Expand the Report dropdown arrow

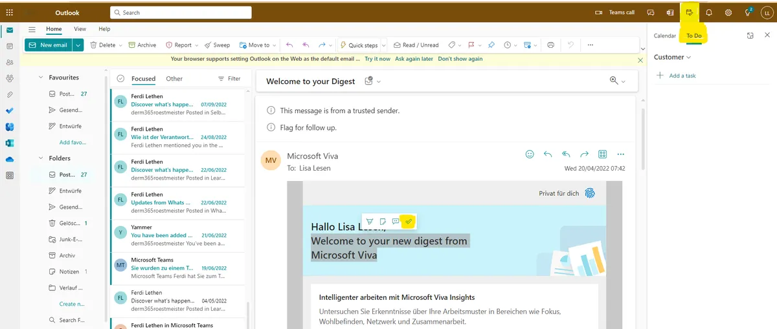(196, 45)
